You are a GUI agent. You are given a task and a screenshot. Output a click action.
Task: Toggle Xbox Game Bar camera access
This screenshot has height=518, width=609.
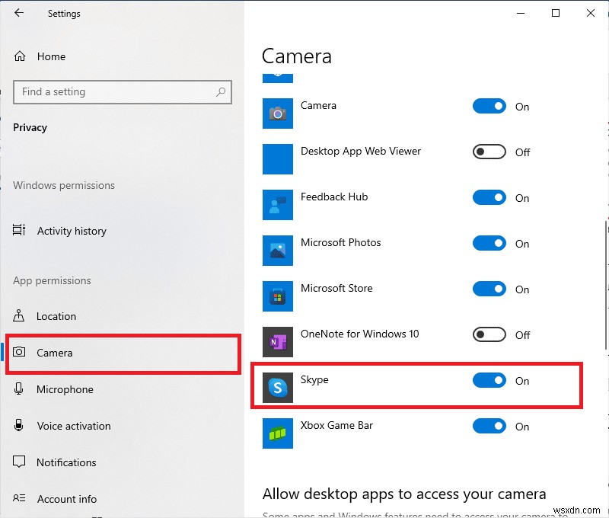(x=489, y=426)
